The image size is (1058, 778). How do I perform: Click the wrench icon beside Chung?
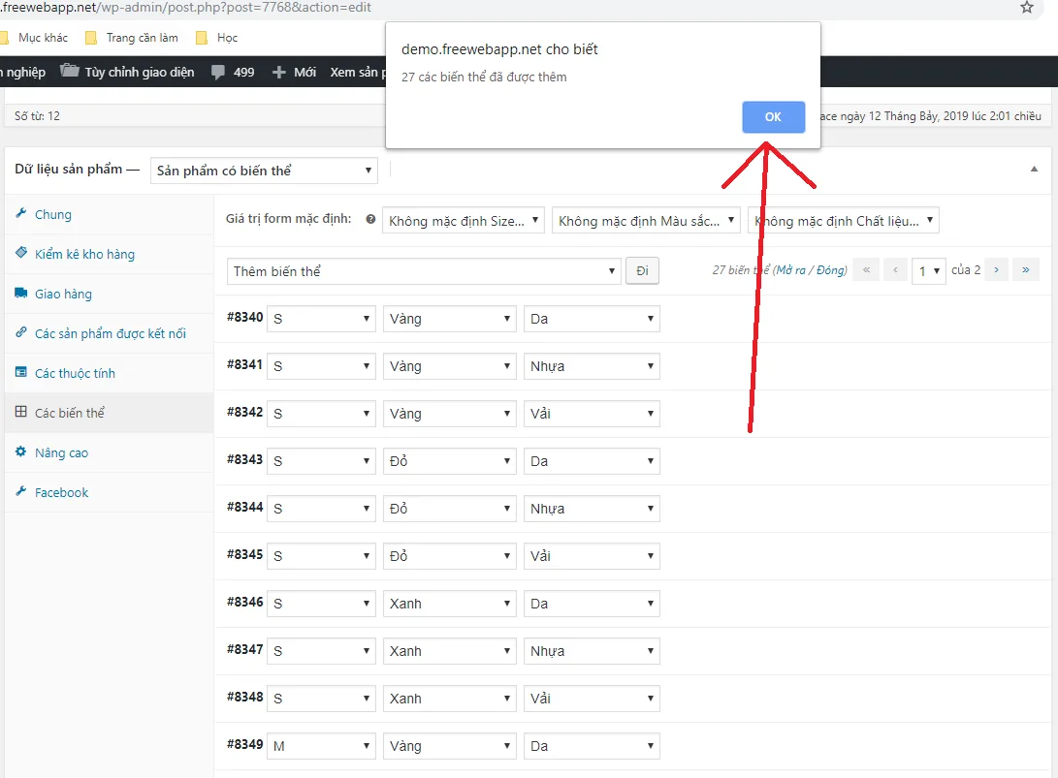[x=21, y=213]
